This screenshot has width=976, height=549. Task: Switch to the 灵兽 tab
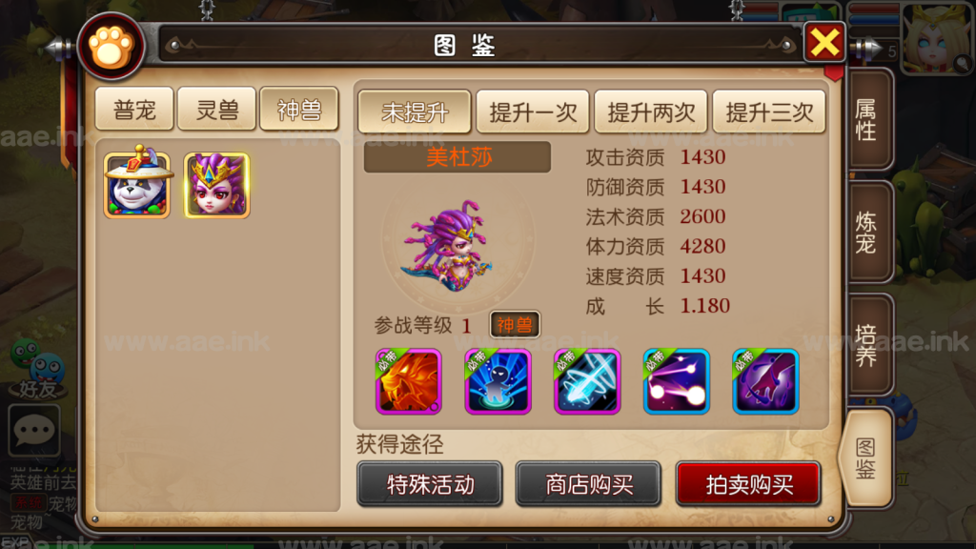coord(216,109)
